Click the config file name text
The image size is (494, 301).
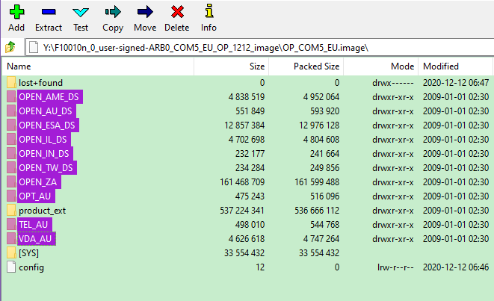point(31,267)
